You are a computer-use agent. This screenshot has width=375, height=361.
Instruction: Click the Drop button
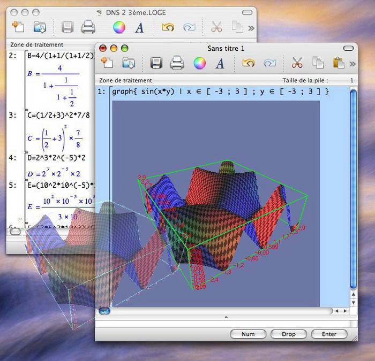pyautogui.click(x=289, y=334)
